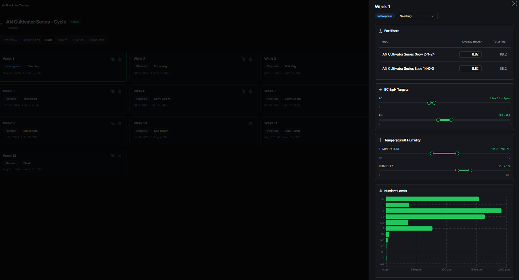Go back using Back to Cycles link
519x280 pixels.
pyautogui.click(x=18, y=6)
